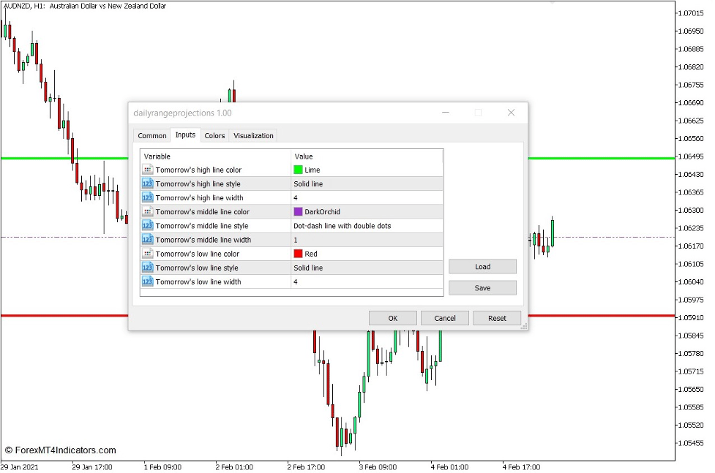Click the palette icon beside Tomorrow's high line color
715x473 pixels.
coord(146,170)
